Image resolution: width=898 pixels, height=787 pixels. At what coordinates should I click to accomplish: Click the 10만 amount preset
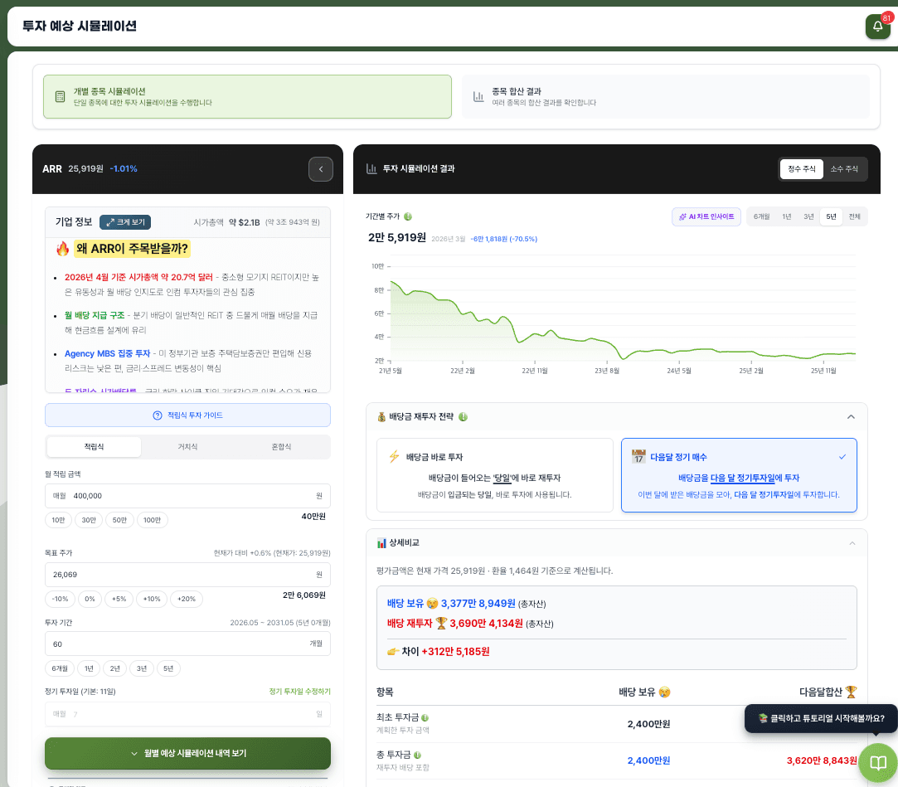[58, 520]
